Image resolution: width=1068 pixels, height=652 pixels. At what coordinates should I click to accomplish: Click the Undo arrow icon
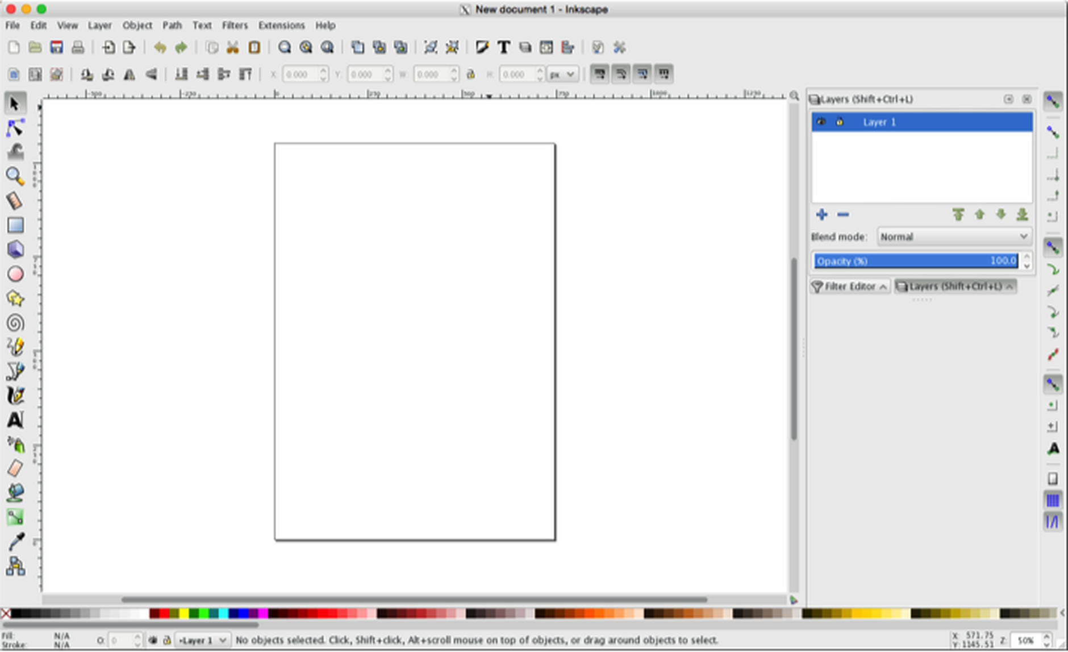click(x=160, y=47)
